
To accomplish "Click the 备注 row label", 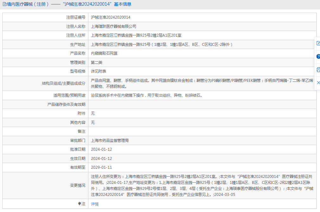I will (x=81, y=131).
